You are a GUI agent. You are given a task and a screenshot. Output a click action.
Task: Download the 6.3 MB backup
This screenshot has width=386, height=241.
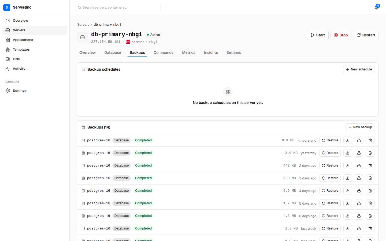point(348,178)
